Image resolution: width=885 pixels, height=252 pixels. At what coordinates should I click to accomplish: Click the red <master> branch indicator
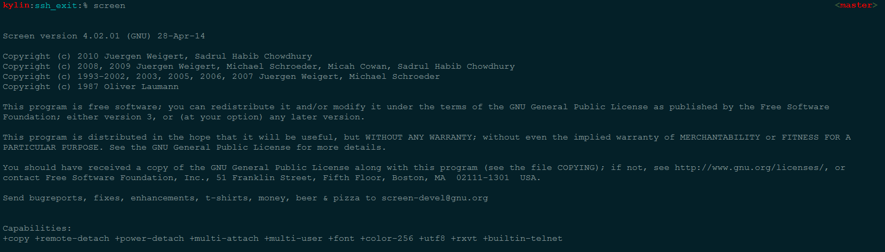(x=856, y=5)
